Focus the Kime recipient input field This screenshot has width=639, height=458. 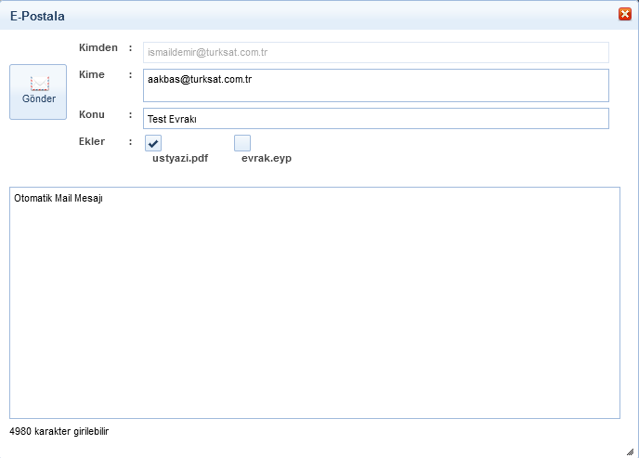point(375,85)
